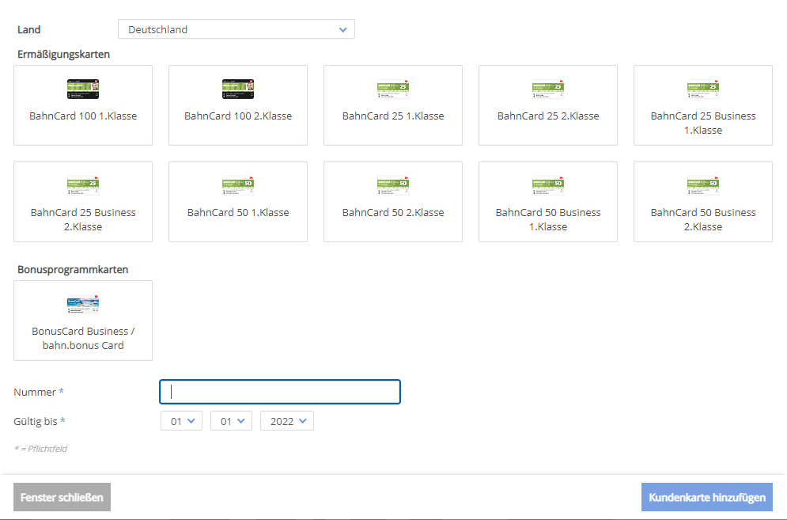Image resolution: width=787 pixels, height=520 pixels.
Task: Click the label text BahnCard 50 2.Klasse
Action: 393,213
